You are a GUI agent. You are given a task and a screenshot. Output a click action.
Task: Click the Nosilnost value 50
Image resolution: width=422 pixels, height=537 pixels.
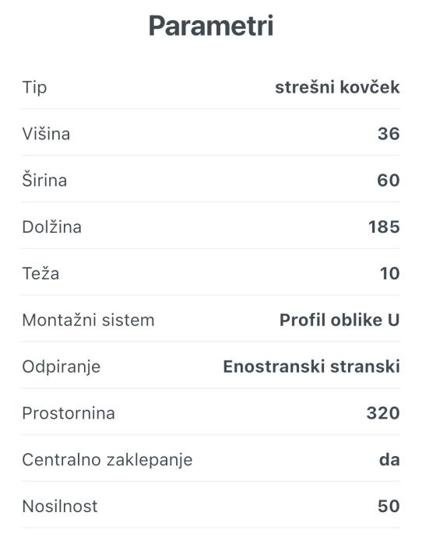click(x=389, y=506)
